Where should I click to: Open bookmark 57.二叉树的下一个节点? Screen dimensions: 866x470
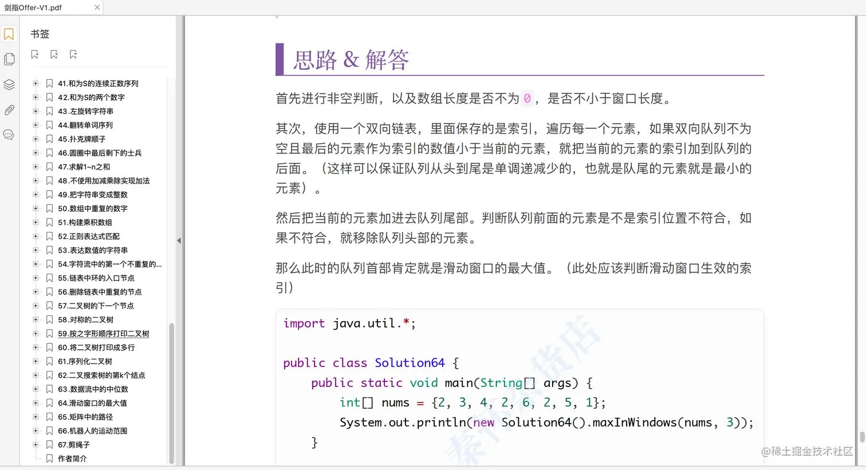(x=96, y=306)
